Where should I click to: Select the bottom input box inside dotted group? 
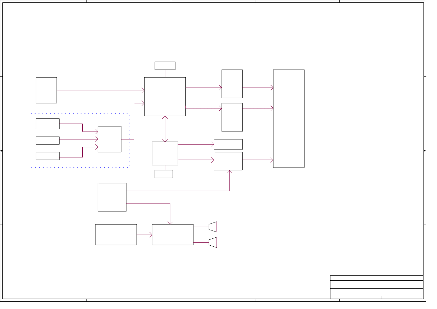tap(47, 156)
